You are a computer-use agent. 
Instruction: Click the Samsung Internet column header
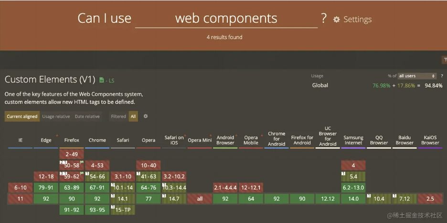pyautogui.click(x=353, y=140)
